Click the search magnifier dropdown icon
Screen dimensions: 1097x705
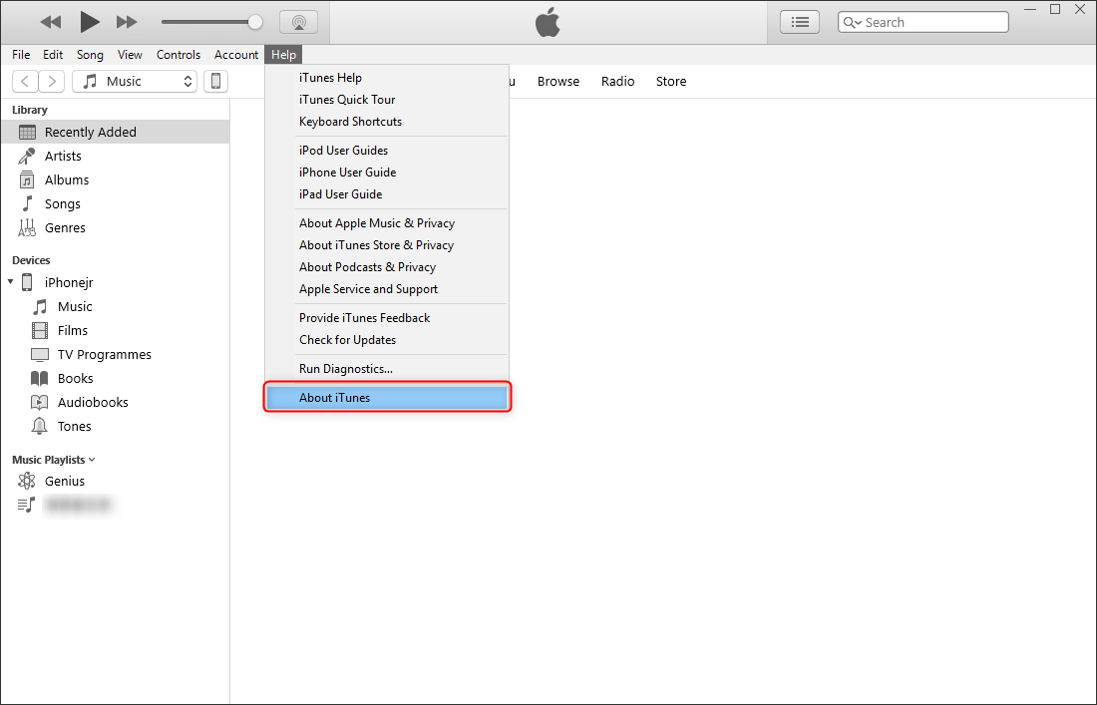tap(852, 22)
